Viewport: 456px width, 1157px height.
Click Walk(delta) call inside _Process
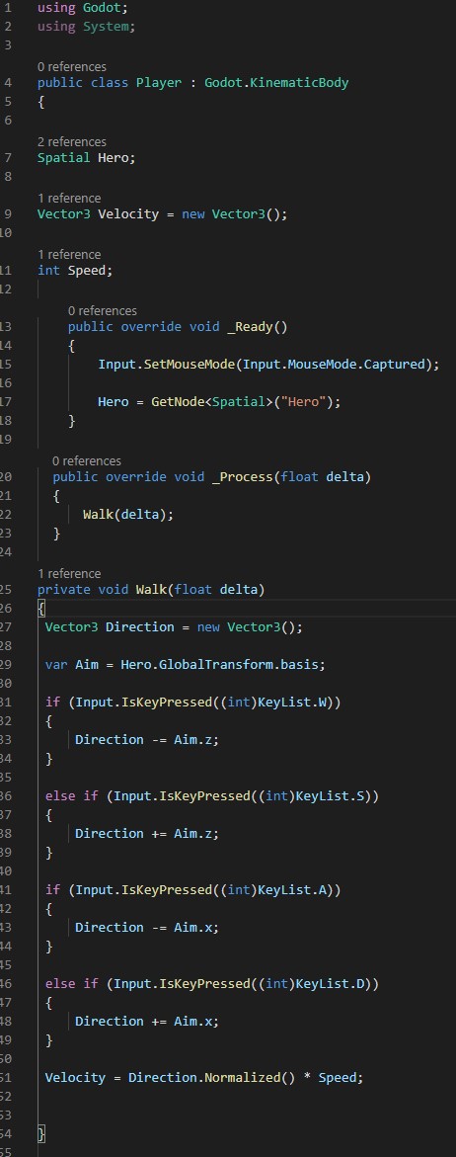[x=128, y=515]
